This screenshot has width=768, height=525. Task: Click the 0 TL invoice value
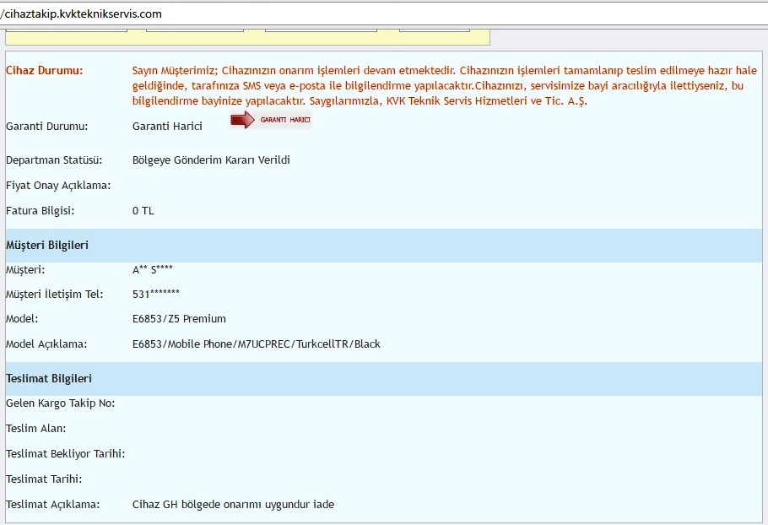pyautogui.click(x=143, y=210)
